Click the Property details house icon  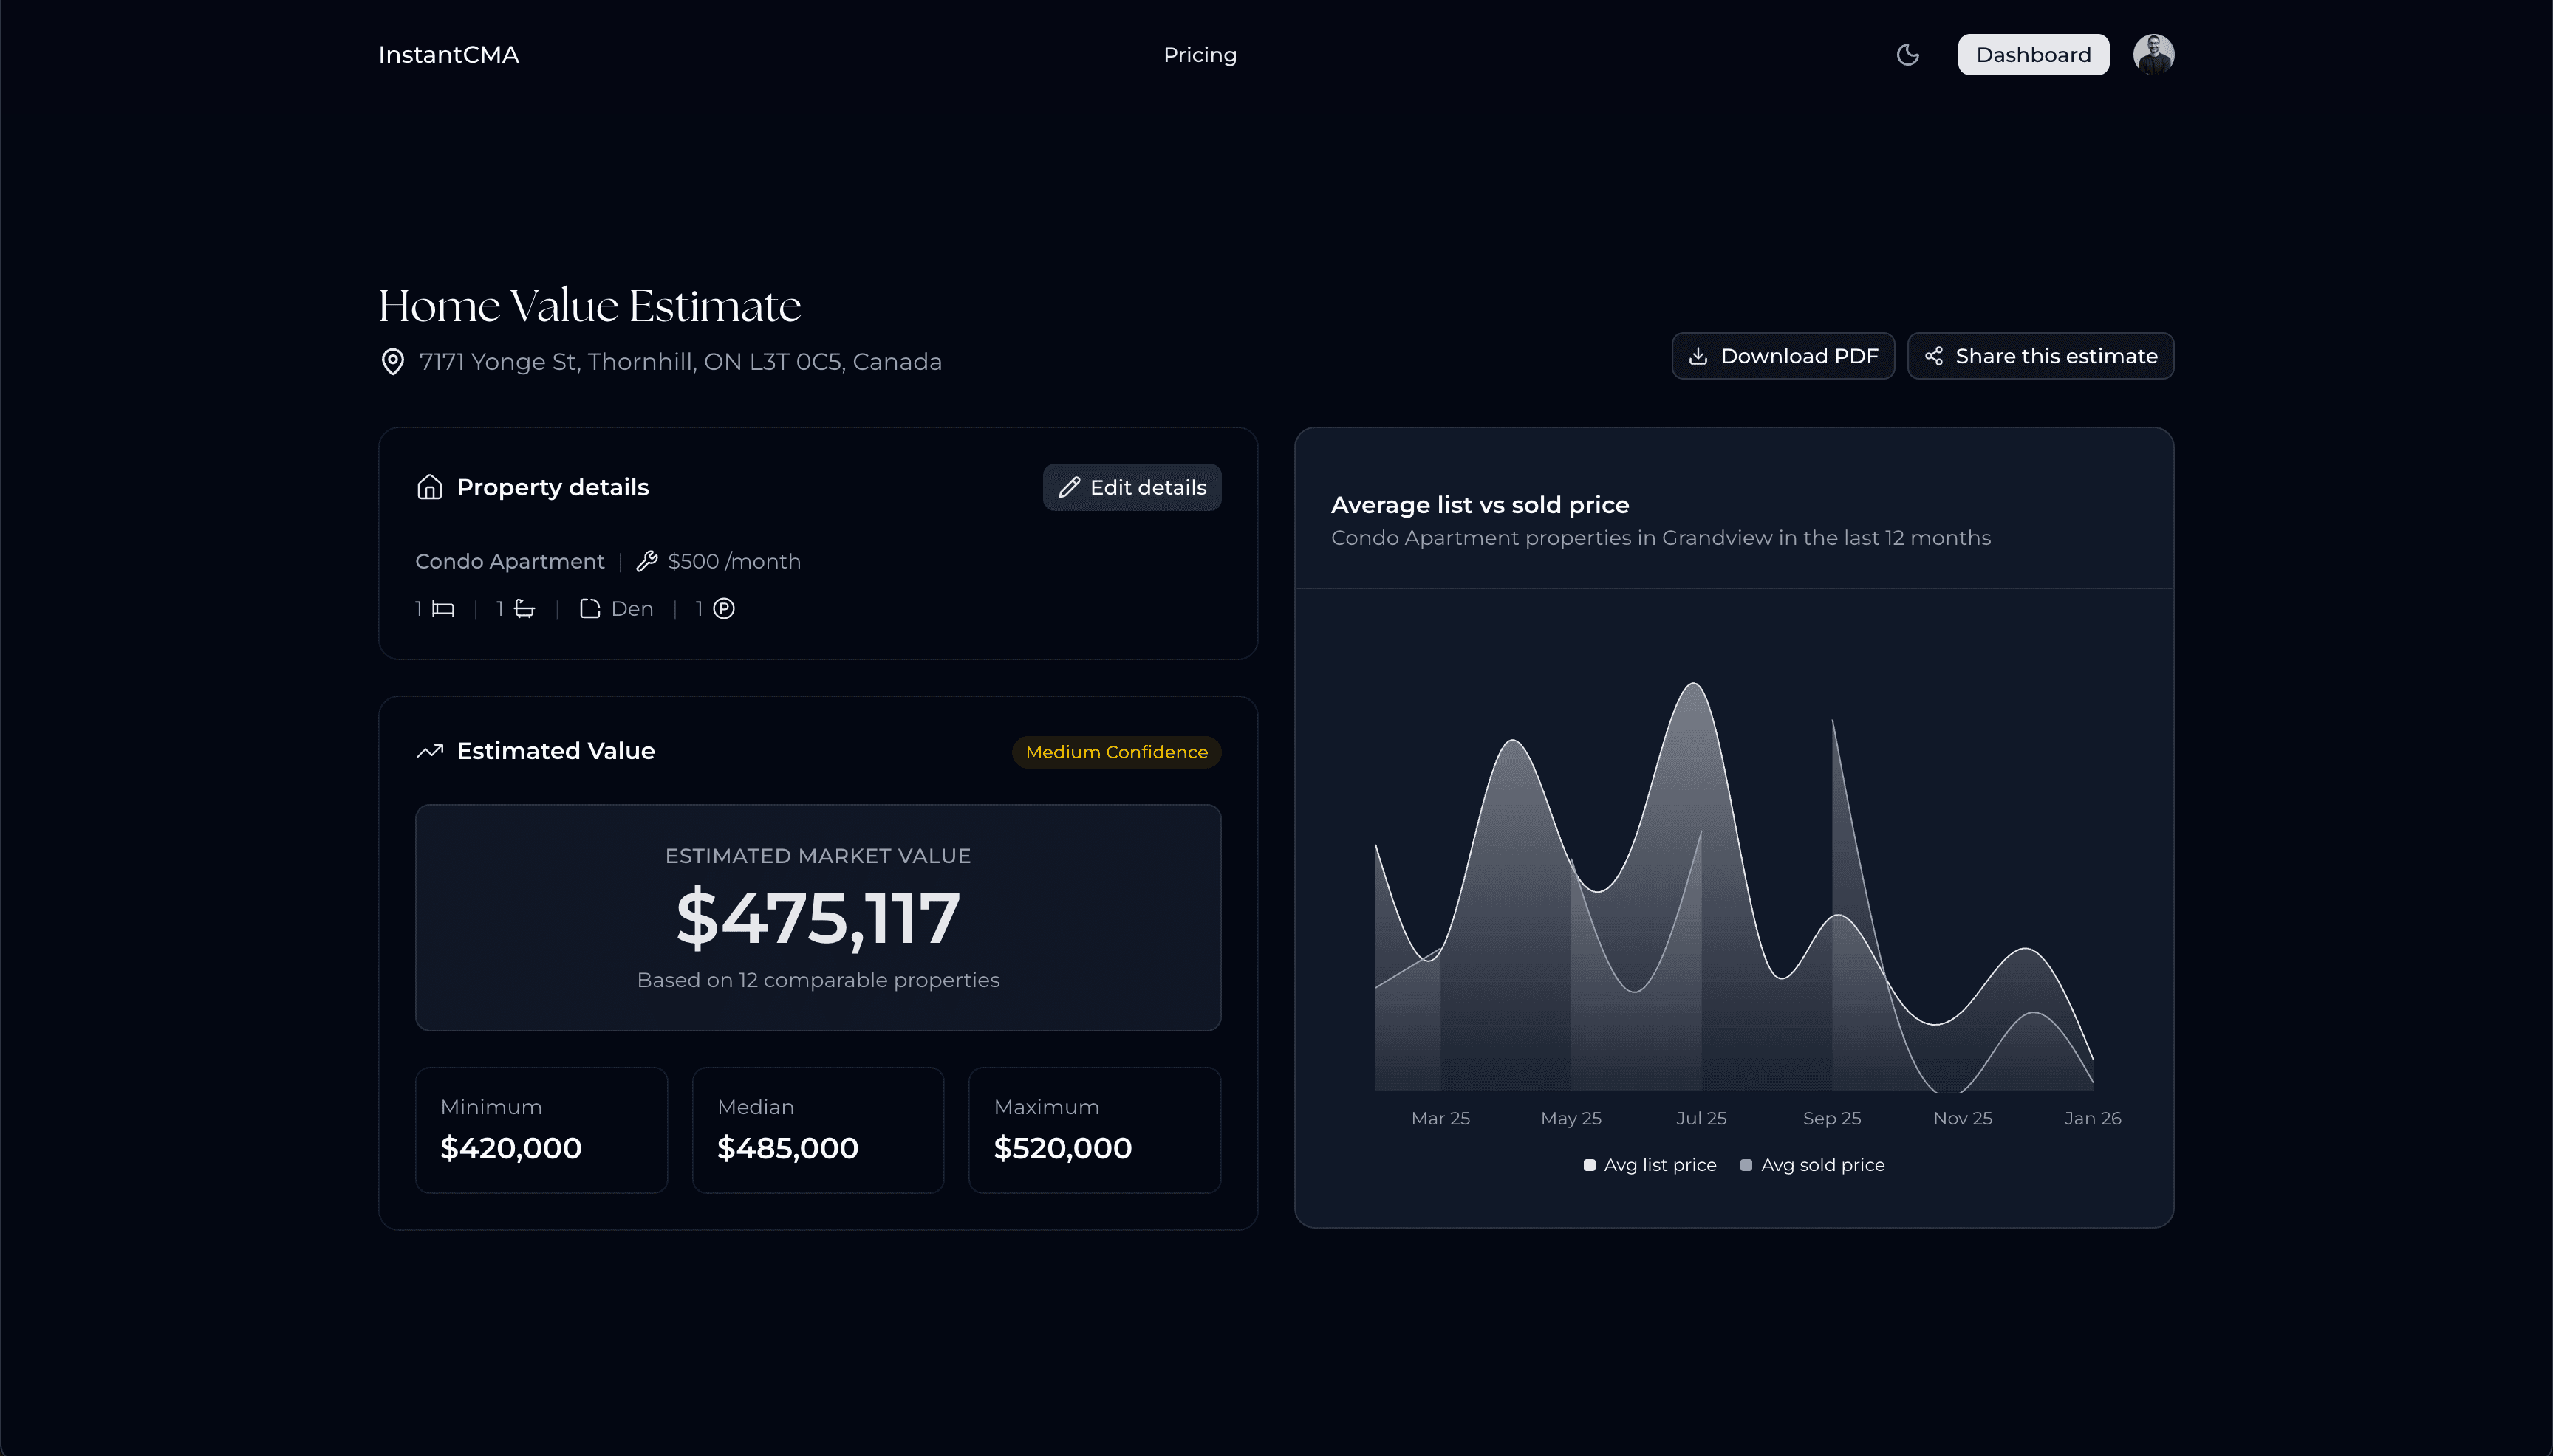click(x=429, y=487)
